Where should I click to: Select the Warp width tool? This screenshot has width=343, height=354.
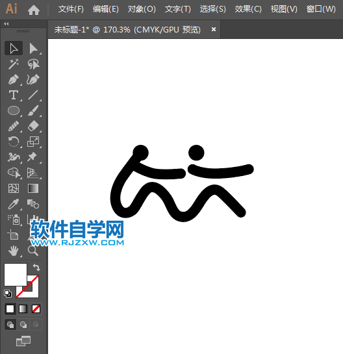pos(14,157)
